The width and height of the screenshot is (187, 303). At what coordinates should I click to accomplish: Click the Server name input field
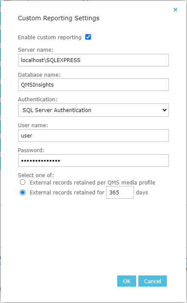click(x=93, y=60)
